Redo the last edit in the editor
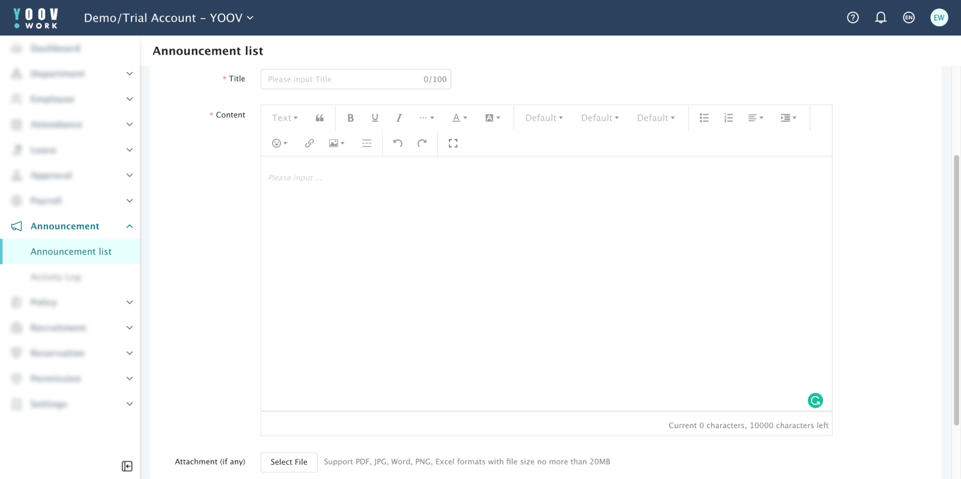Screen dimensions: 961x479 click(422, 143)
